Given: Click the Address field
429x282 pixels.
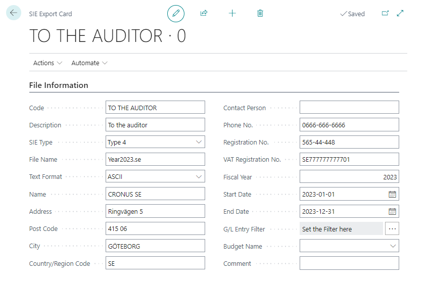Looking at the screenshot, I should pos(155,211).
